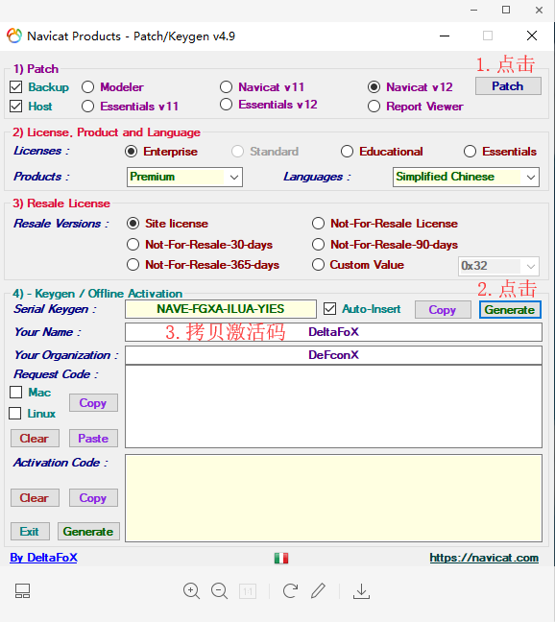Screen dimensions: 555x622
Task: Select the Modeler radio button
Action: click(87, 87)
